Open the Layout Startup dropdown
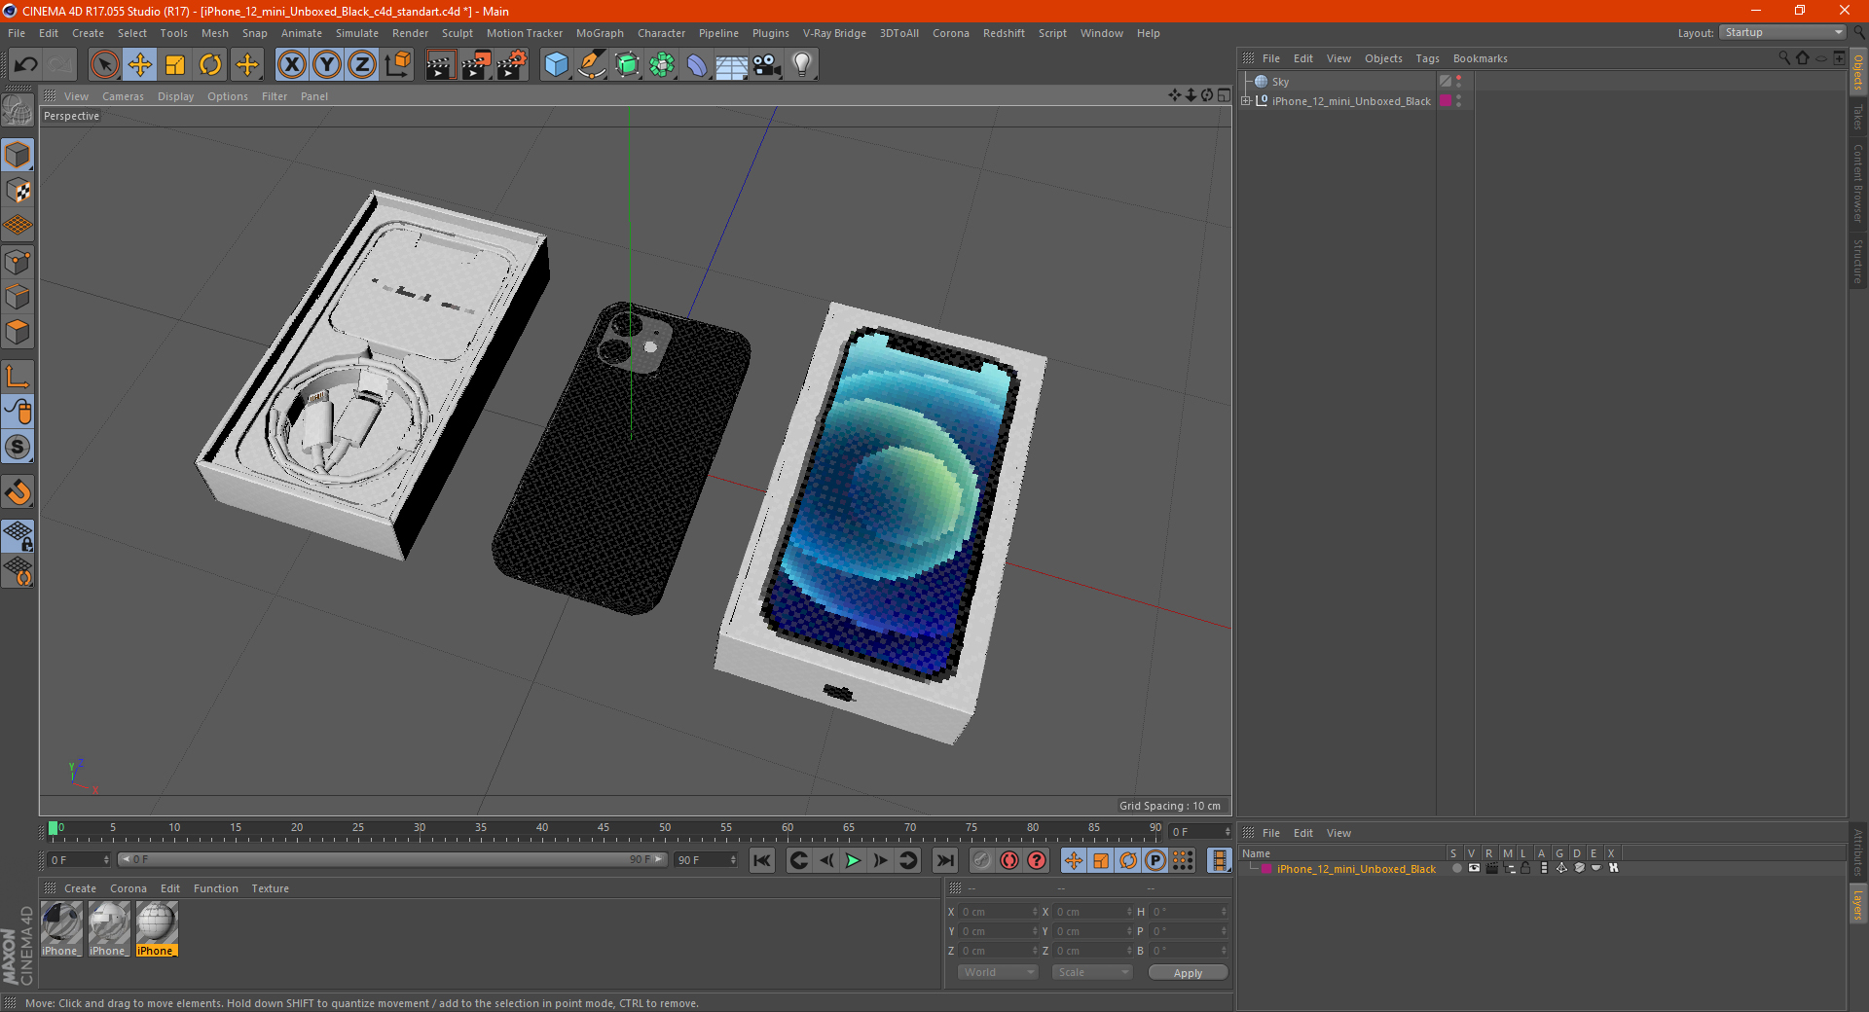This screenshot has height=1012, width=1869. click(1783, 32)
